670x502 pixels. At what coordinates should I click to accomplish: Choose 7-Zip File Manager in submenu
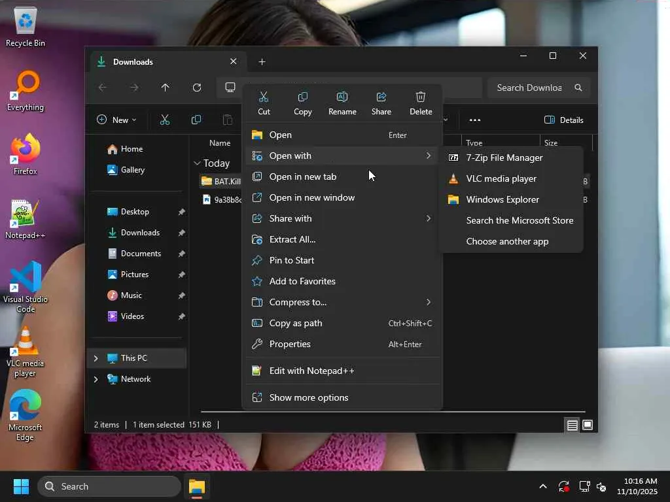[504, 158]
